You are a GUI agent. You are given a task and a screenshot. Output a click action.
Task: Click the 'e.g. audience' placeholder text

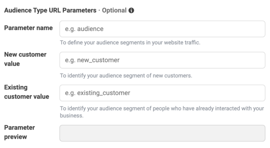click(x=84, y=29)
